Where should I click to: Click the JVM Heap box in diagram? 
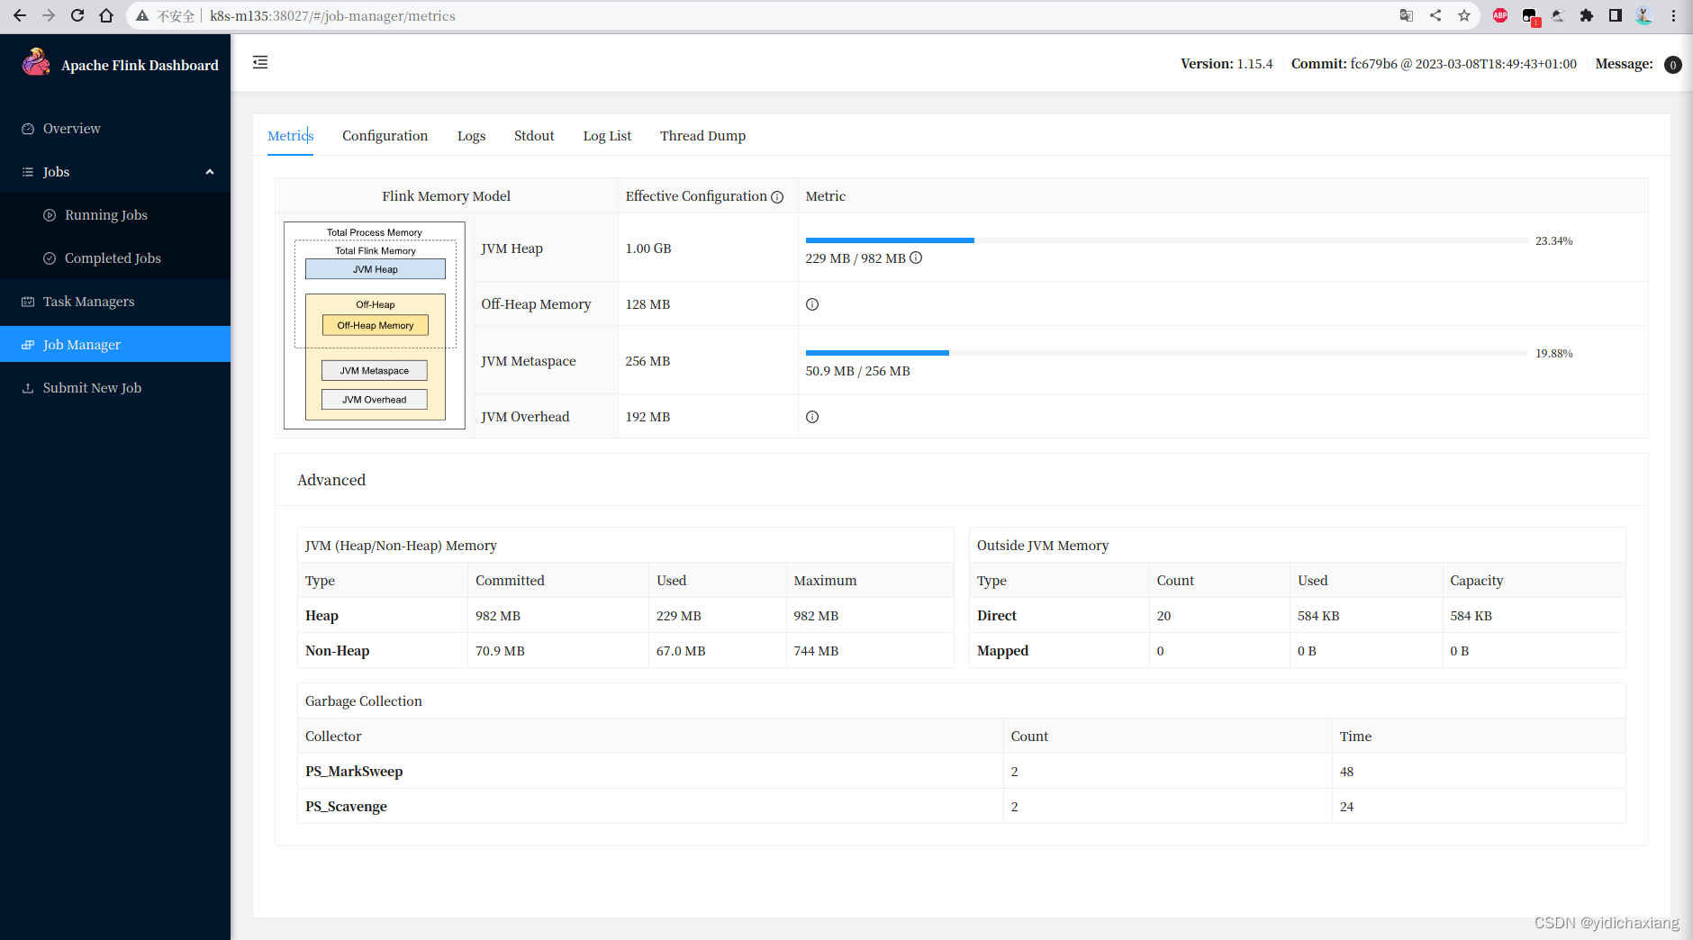[376, 269]
